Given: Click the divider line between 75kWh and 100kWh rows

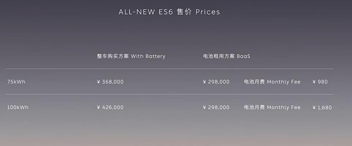Looking at the screenshot, I should coord(169,95).
